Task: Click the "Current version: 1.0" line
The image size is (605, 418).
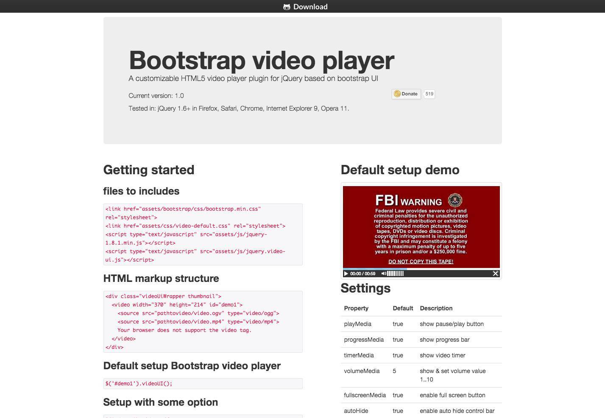Action: click(156, 96)
